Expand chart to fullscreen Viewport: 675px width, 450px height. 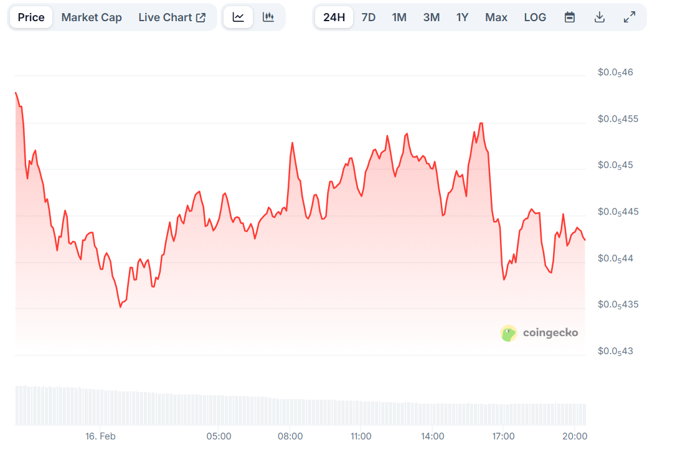tap(630, 17)
